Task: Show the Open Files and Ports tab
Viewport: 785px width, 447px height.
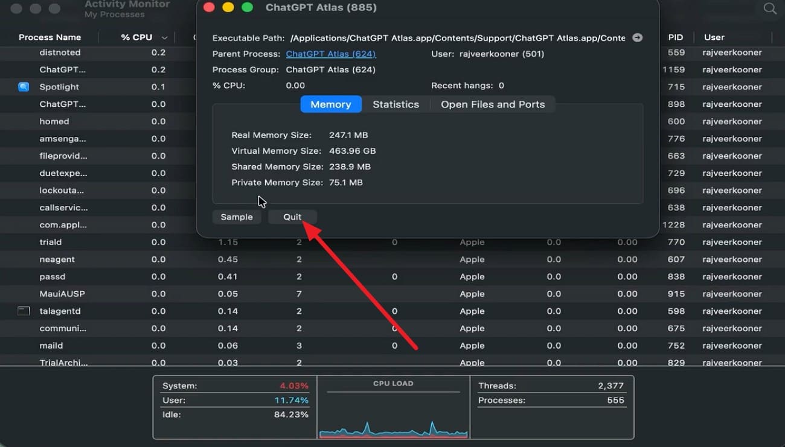Action: pyautogui.click(x=493, y=104)
